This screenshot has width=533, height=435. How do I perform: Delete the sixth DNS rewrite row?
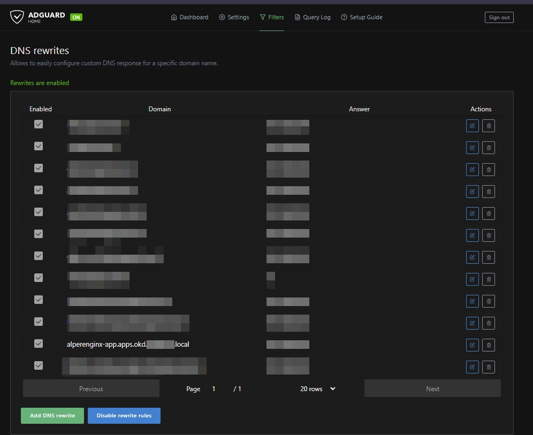pos(489,235)
